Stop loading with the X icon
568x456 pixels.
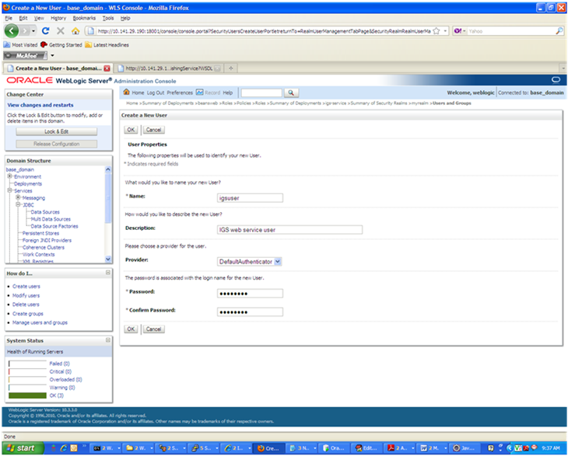[61, 31]
